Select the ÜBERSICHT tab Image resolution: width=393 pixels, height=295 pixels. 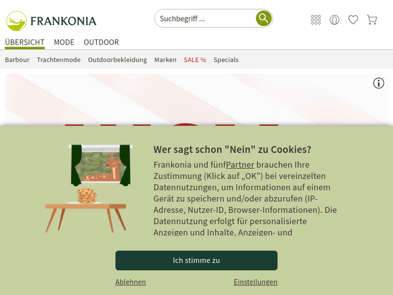point(25,42)
